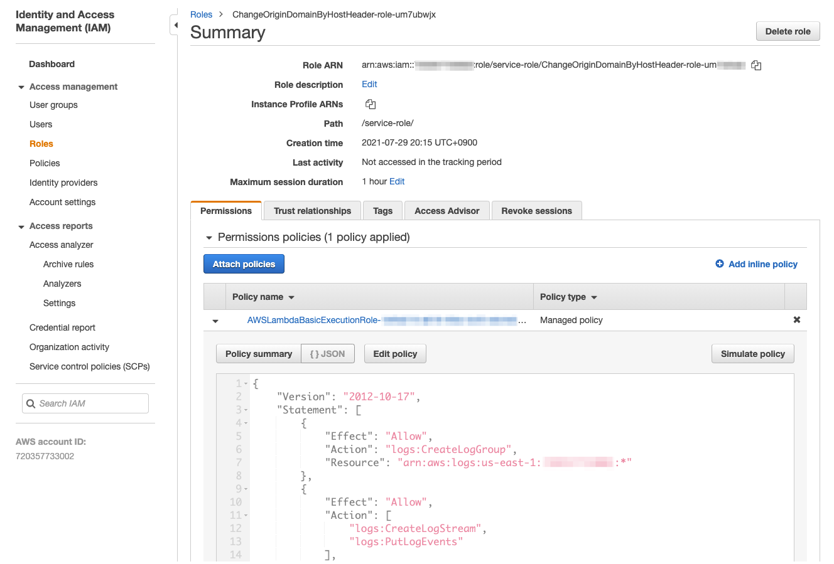Click the Creation time value 2021-07-29 20:15
834x564 pixels.
point(420,142)
